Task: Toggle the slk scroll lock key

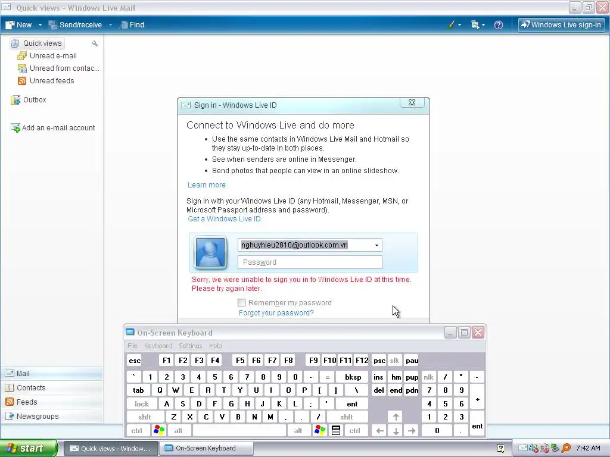Action: pos(394,361)
